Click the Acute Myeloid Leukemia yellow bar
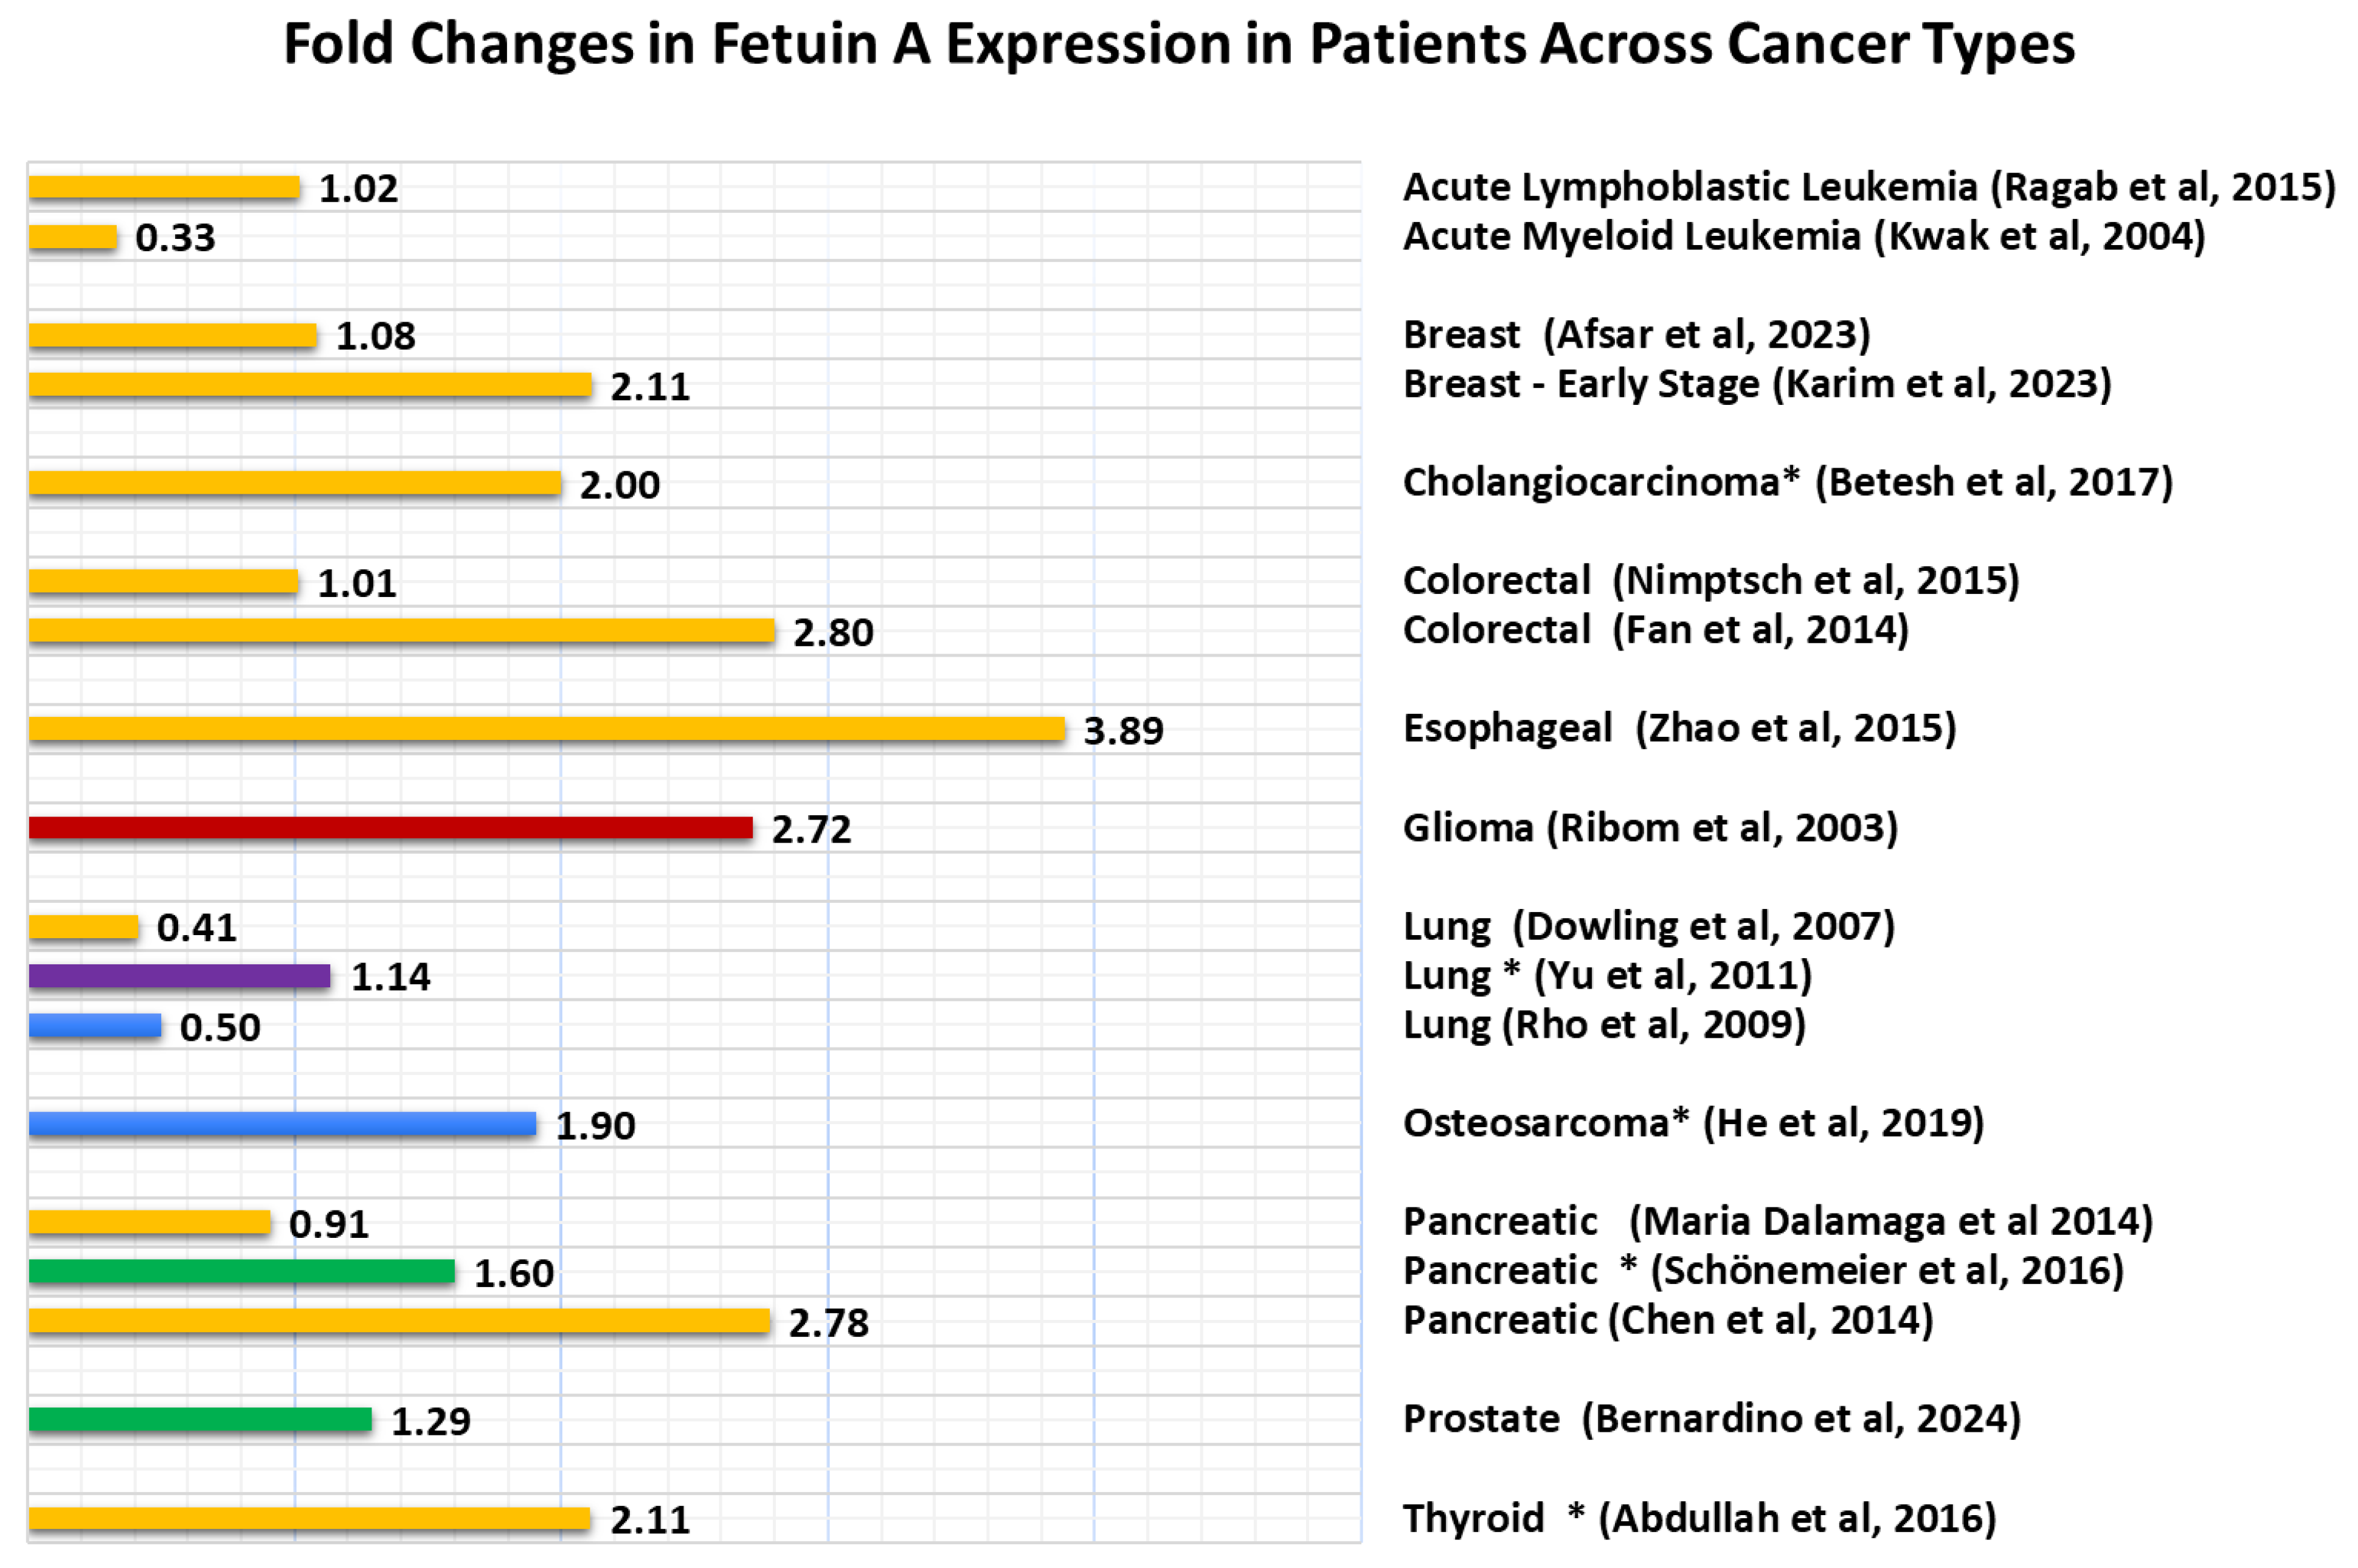This screenshot has width=2358, height=1568. click(73, 237)
